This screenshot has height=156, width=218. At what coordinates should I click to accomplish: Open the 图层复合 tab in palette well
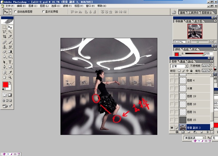(x=207, y=12)
